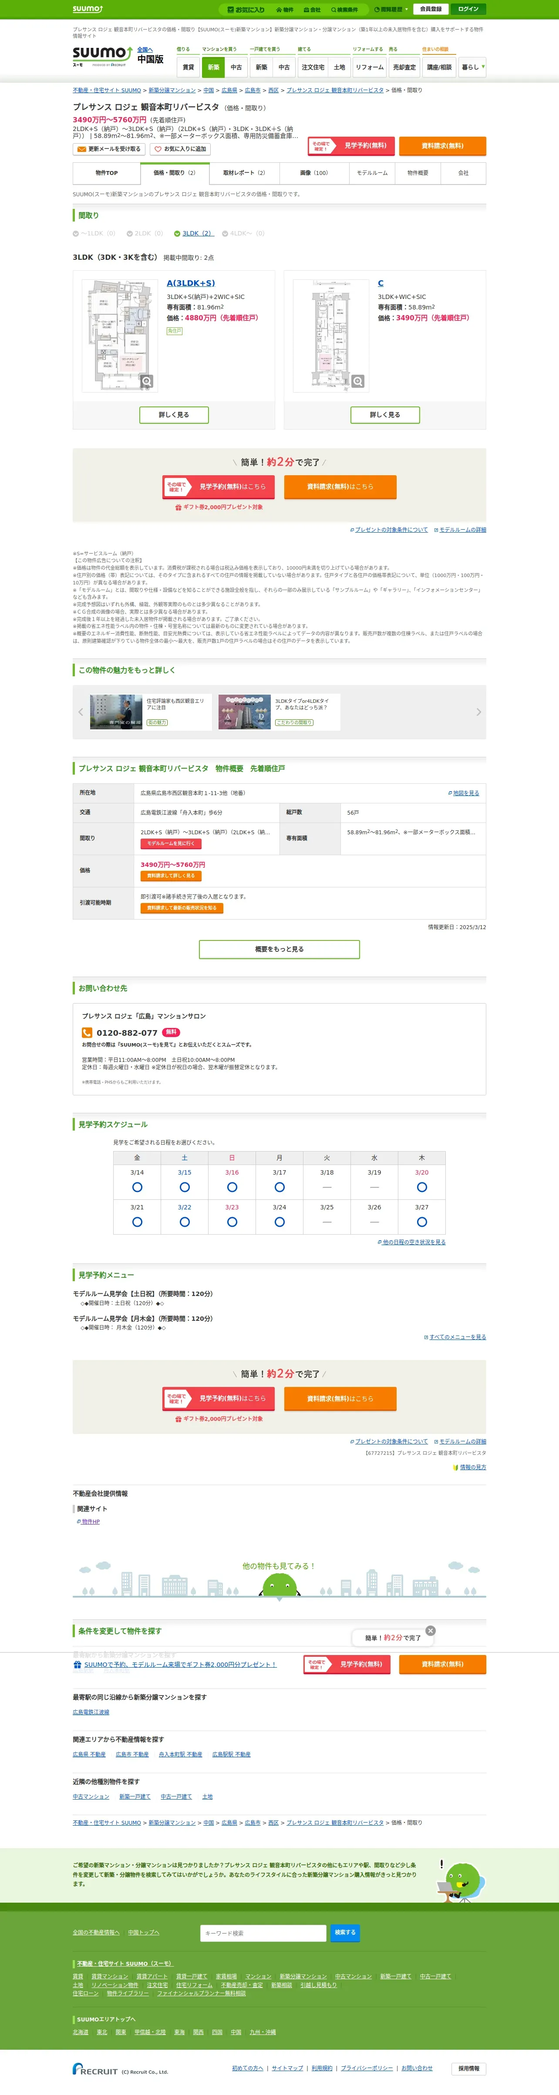The image size is (559, 2095).
Task: Click 地図を見る map link
Action: pyautogui.click(x=465, y=793)
